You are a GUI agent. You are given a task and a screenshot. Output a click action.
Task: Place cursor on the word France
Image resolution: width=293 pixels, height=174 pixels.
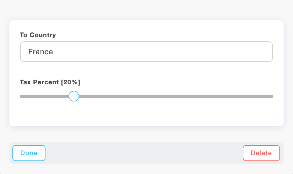coord(40,52)
